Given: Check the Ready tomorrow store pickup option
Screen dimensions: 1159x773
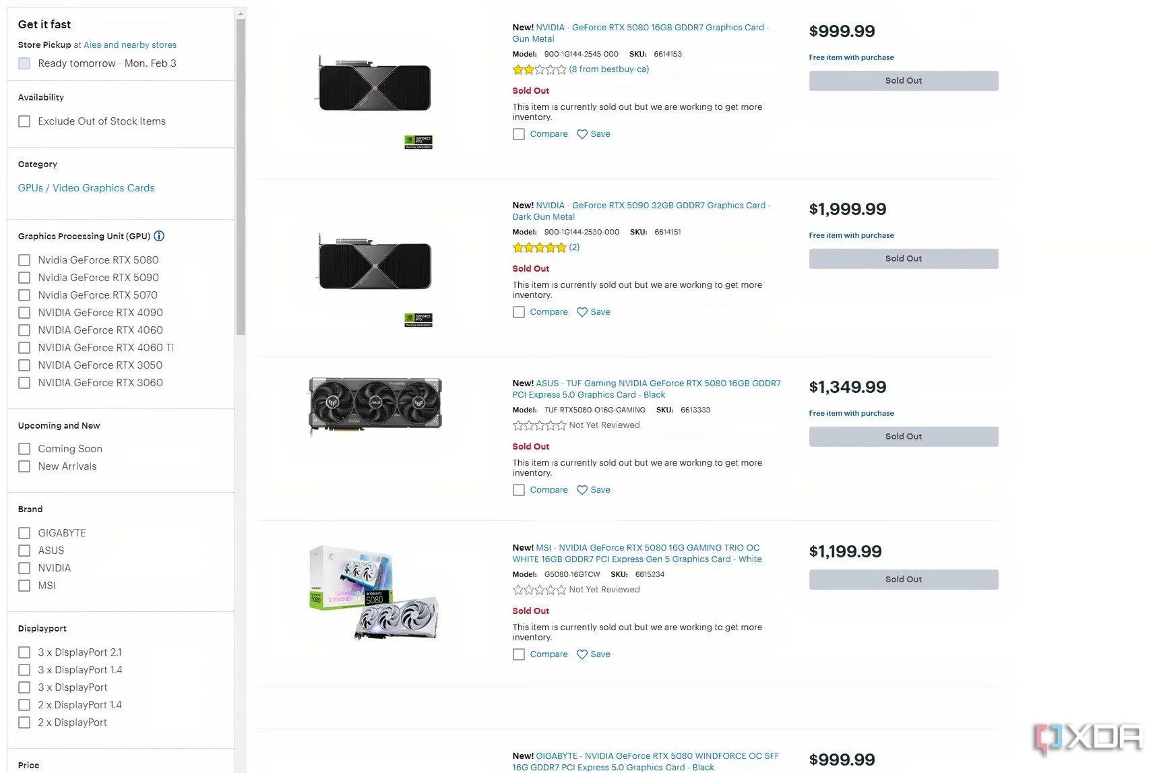Looking at the screenshot, I should pyautogui.click(x=24, y=63).
